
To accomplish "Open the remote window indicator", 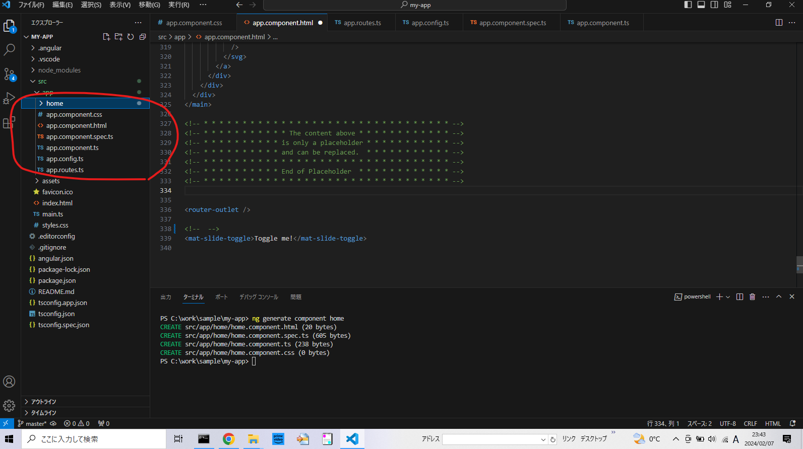I will click(x=6, y=424).
